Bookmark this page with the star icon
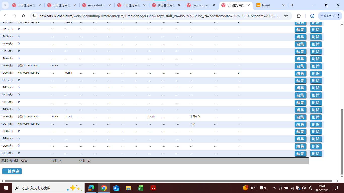344x193 pixels. tap(286, 16)
